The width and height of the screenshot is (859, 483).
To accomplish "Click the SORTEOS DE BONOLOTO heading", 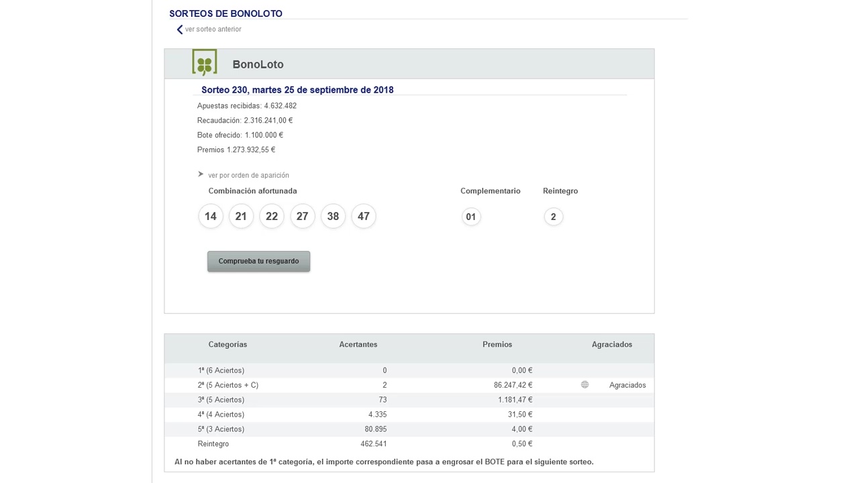I will click(x=225, y=13).
